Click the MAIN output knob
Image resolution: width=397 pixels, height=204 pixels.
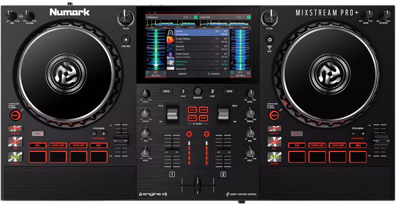pos(366,16)
